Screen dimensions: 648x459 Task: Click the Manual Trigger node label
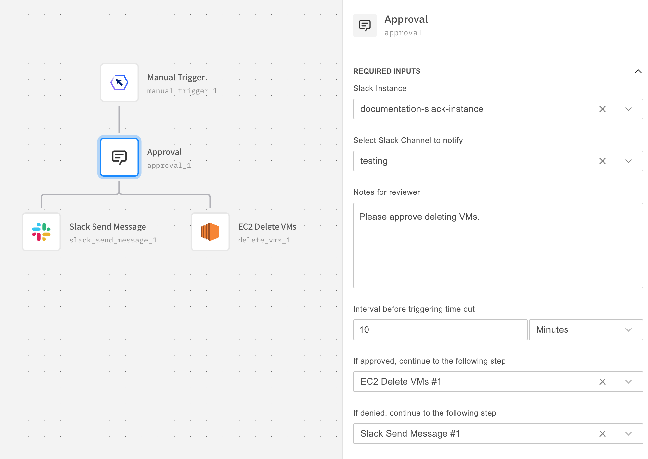coord(176,77)
